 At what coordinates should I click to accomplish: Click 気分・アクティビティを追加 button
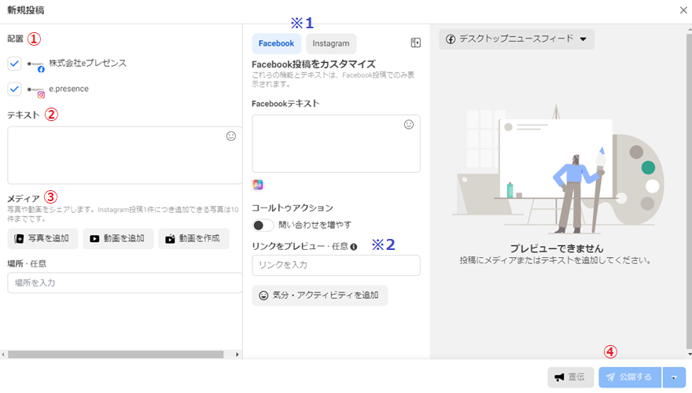[x=319, y=296]
